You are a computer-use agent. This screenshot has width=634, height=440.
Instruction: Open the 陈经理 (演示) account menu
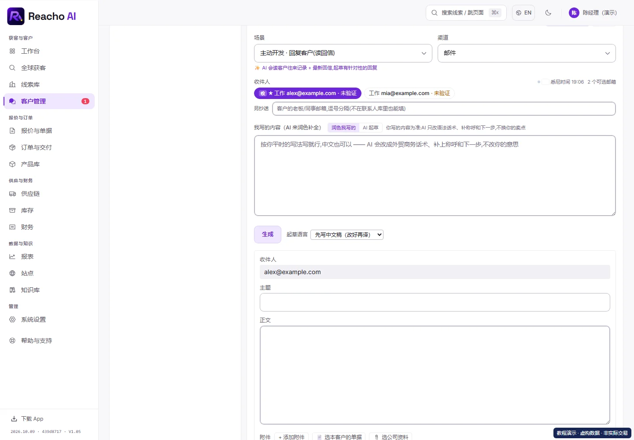pos(593,13)
